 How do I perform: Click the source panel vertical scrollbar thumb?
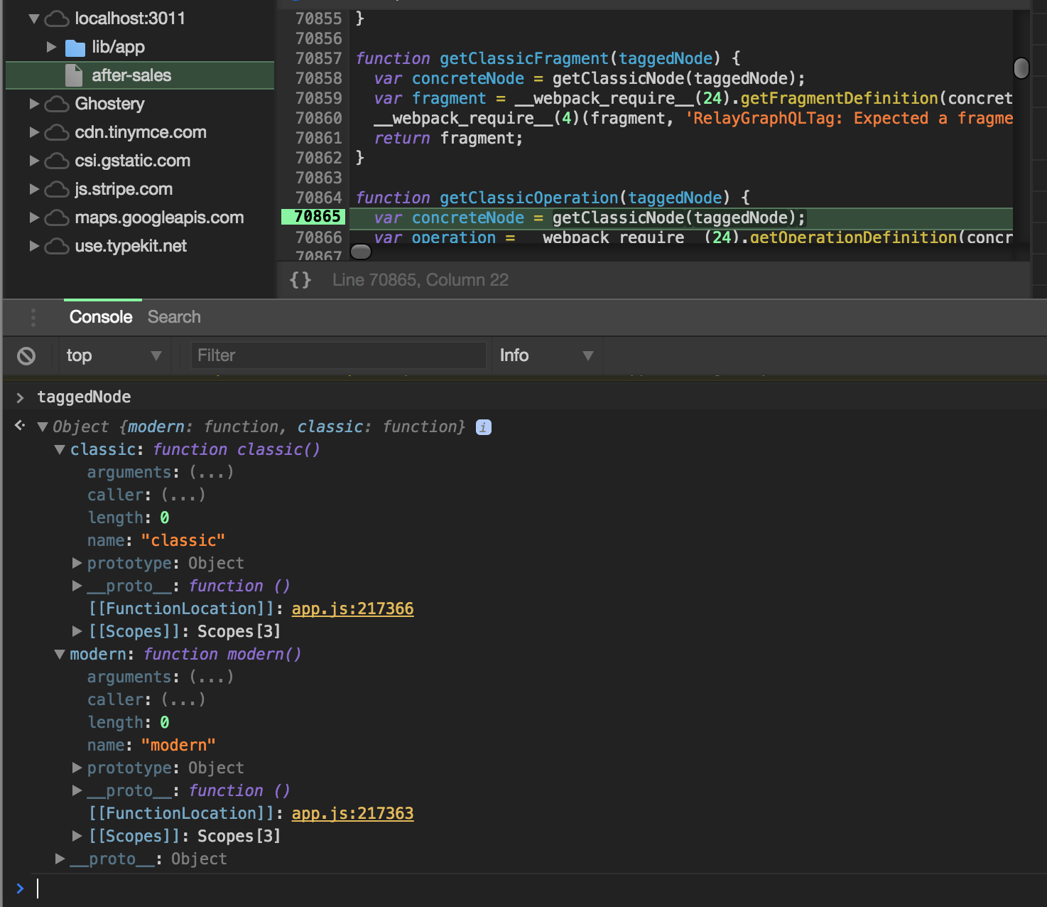1021,68
